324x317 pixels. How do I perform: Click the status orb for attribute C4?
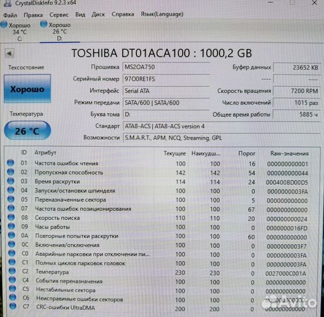click(12, 279)
